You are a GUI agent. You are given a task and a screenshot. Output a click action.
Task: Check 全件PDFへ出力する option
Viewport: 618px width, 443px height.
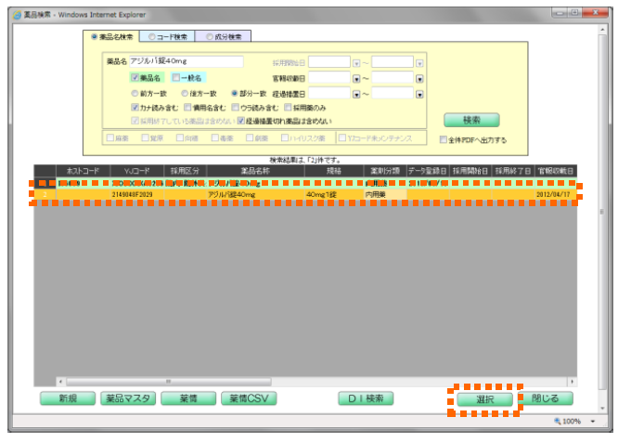tap(444, 140)
